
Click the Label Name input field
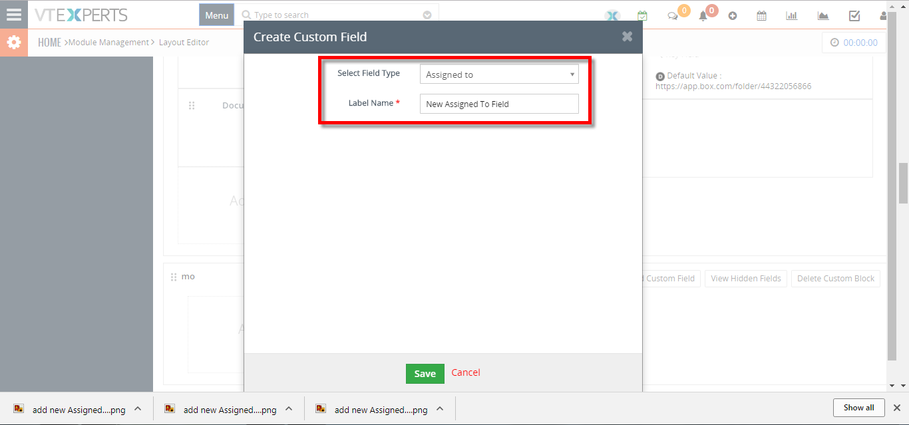[x=499, y=104]
